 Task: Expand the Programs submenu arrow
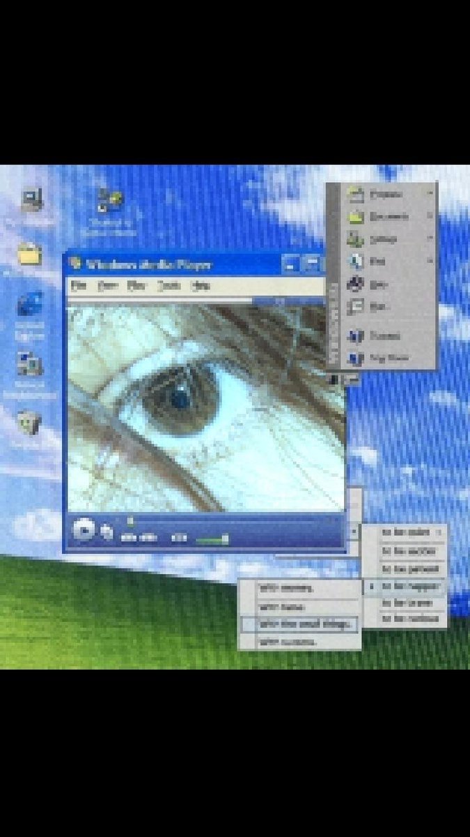[x=430, y=193]
